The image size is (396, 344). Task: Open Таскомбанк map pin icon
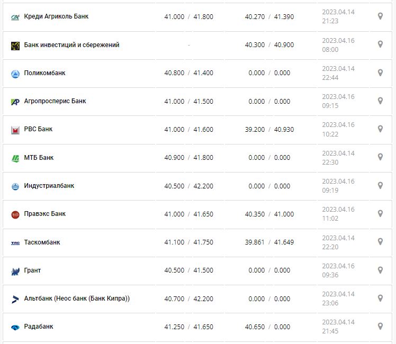pos(380,242)
